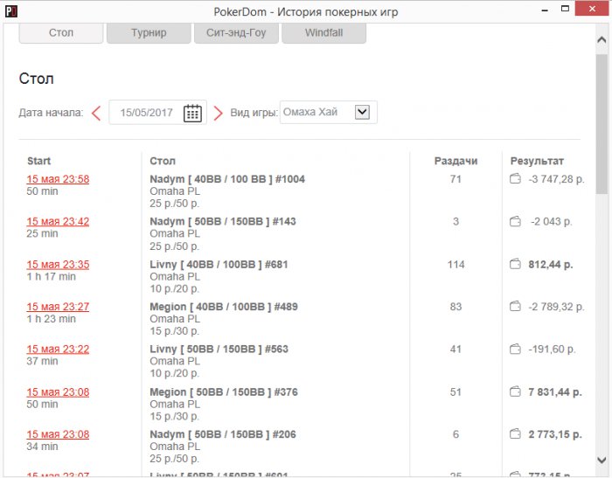The width and height of the screenshot is (612, 478).
Task: Click the Раздачи column header
Action: (x=456, y=161)
